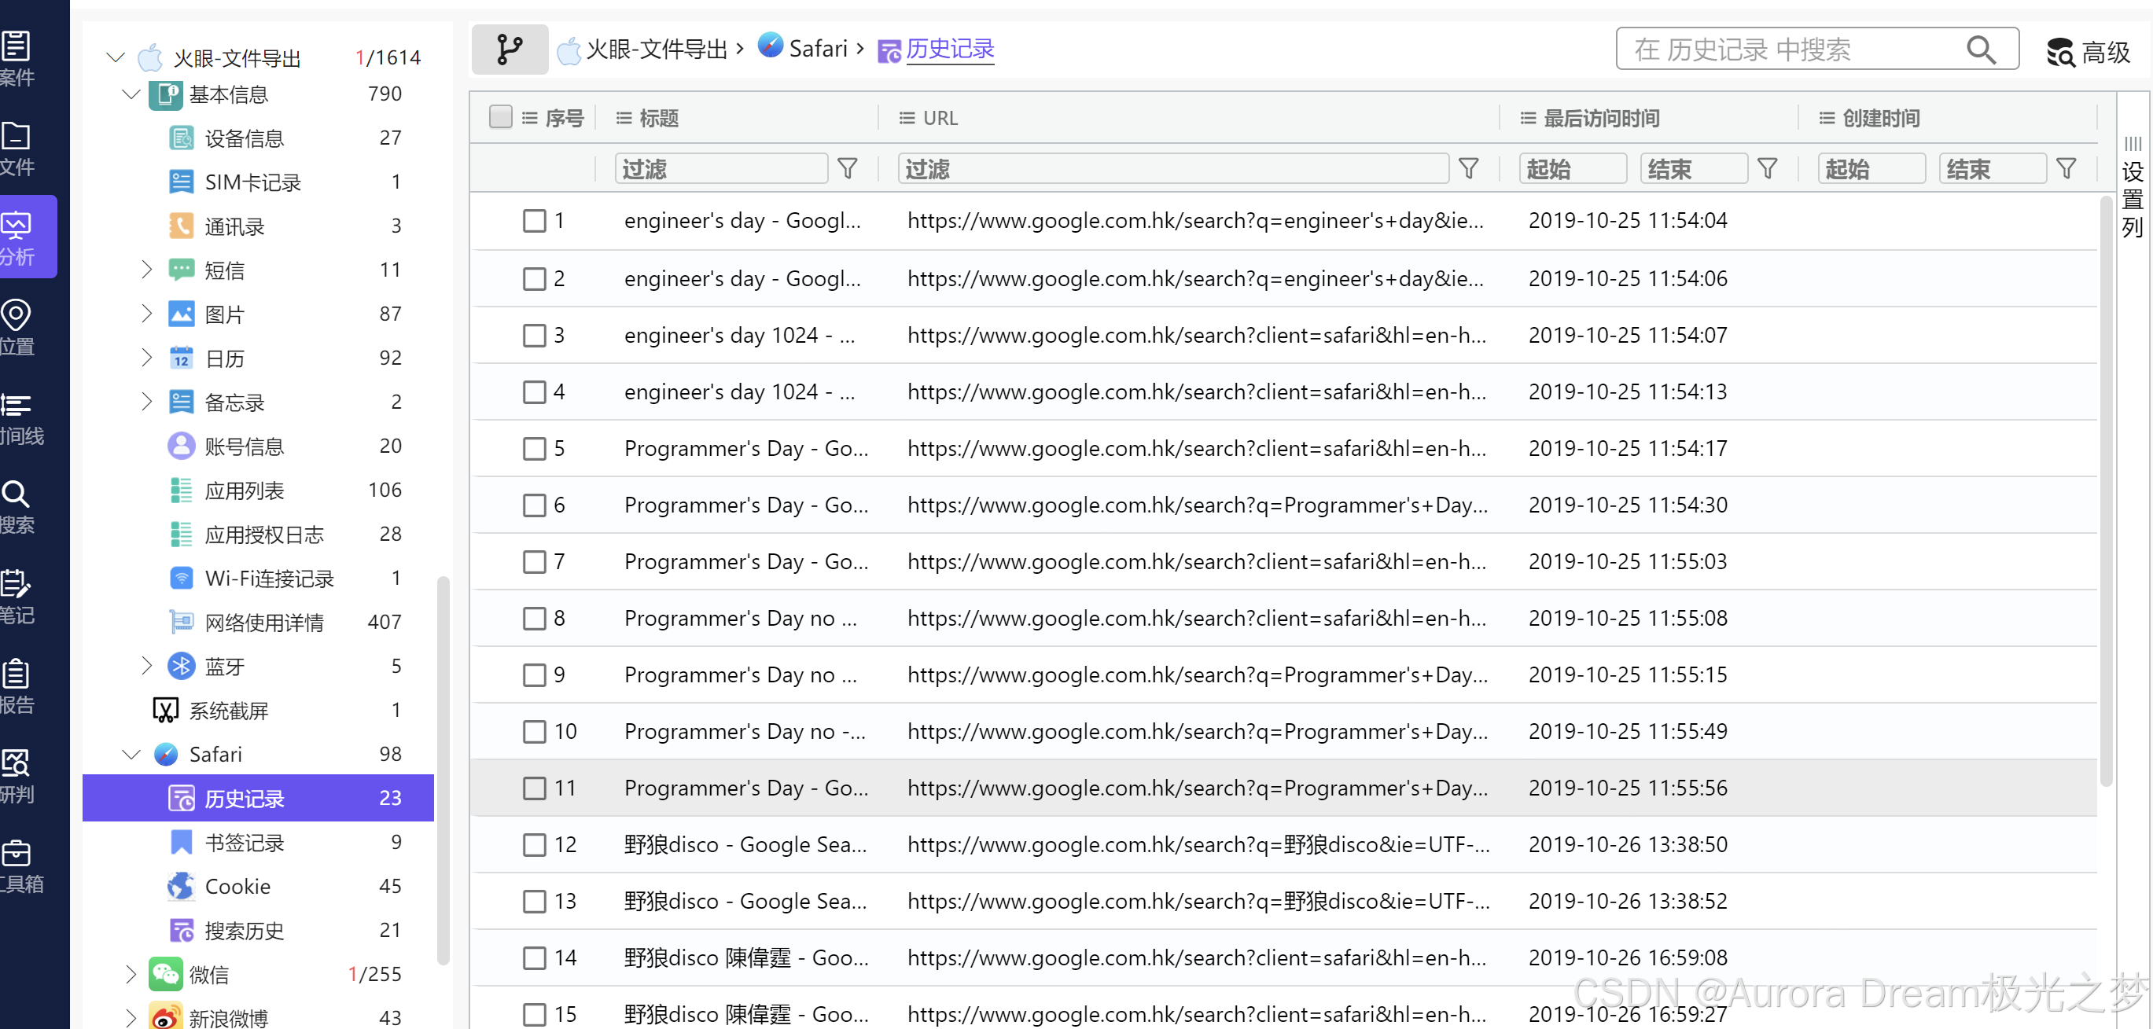Collapse the Safari tree node

(x=131, y=754)
